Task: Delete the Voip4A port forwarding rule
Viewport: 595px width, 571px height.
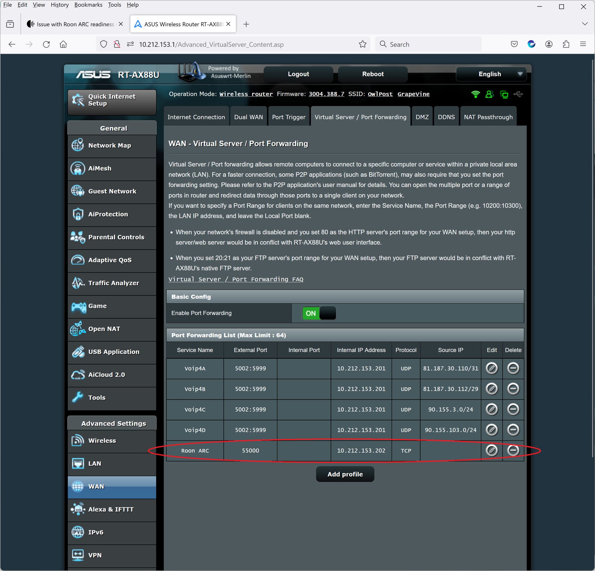Action: coord(513,368)
